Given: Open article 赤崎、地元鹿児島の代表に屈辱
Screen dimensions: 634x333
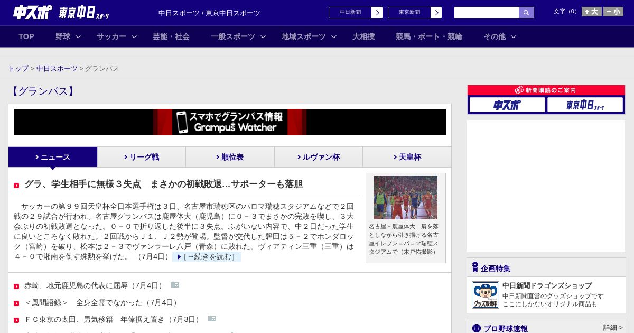Looking at the screenshot, I should coord(95,286).
